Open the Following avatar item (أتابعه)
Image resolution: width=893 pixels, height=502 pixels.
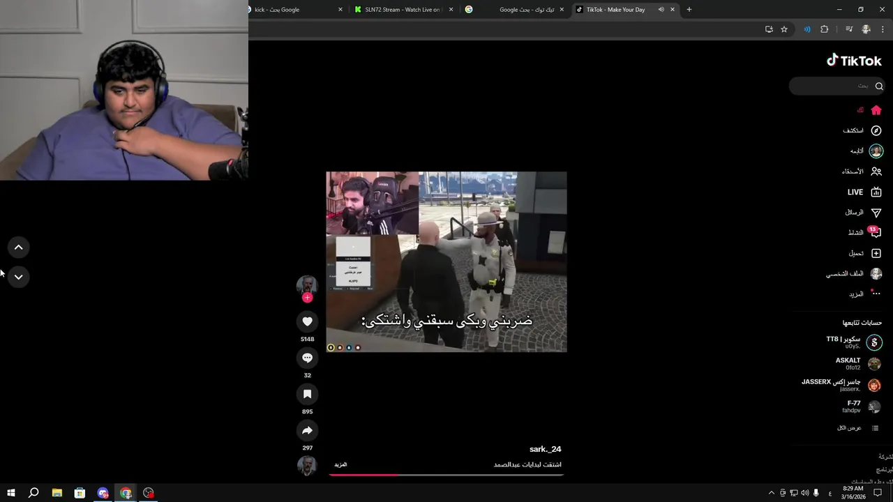click(x=876, y=151)
